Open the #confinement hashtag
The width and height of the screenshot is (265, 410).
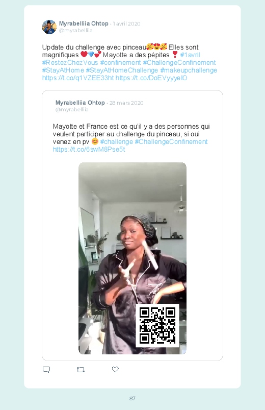(x=120, y=62)
